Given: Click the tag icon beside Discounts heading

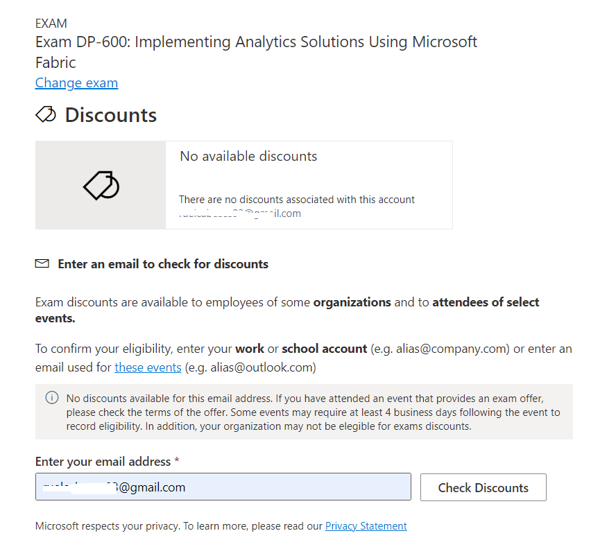Looking at the screenshot, I should coord(46,114).
